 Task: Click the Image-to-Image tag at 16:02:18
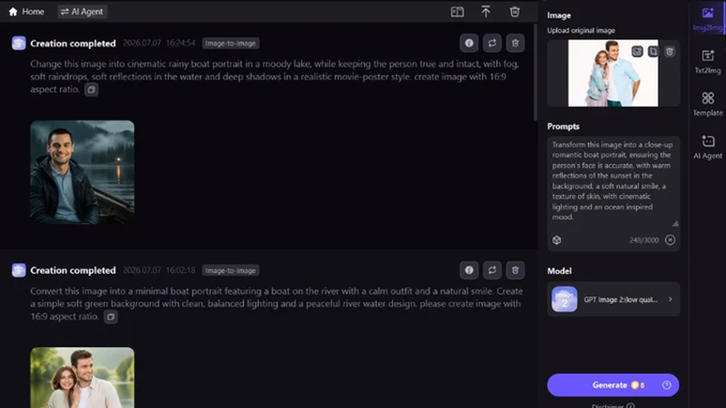click(231, 270)
